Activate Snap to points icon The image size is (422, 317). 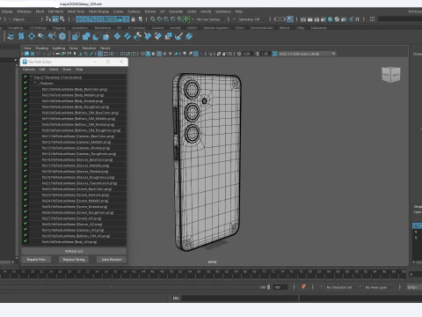(x=166, y=19)
